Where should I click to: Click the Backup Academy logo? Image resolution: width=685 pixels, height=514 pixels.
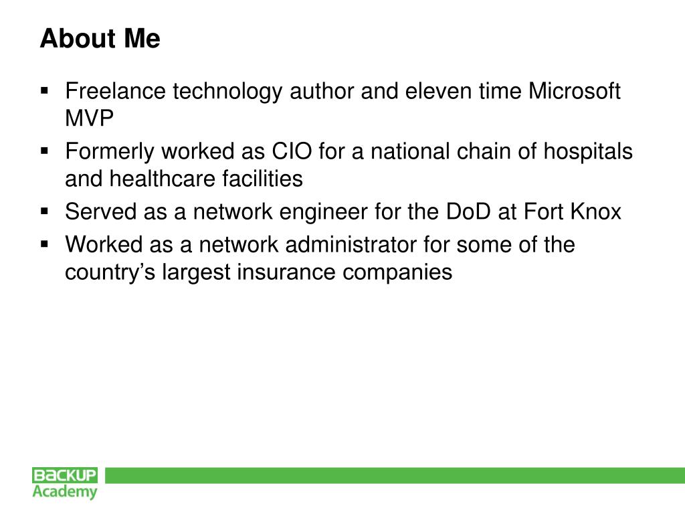(x=65, y=483)
